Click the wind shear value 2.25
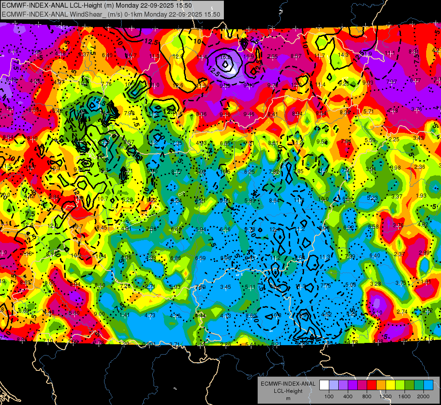The width and height of the screenshot is (441, 405). tap(394, 139)
